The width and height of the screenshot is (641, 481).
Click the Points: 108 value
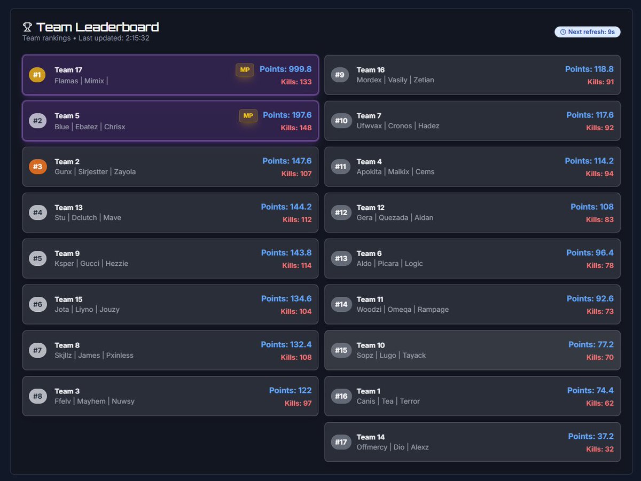[x=592, y=207]
